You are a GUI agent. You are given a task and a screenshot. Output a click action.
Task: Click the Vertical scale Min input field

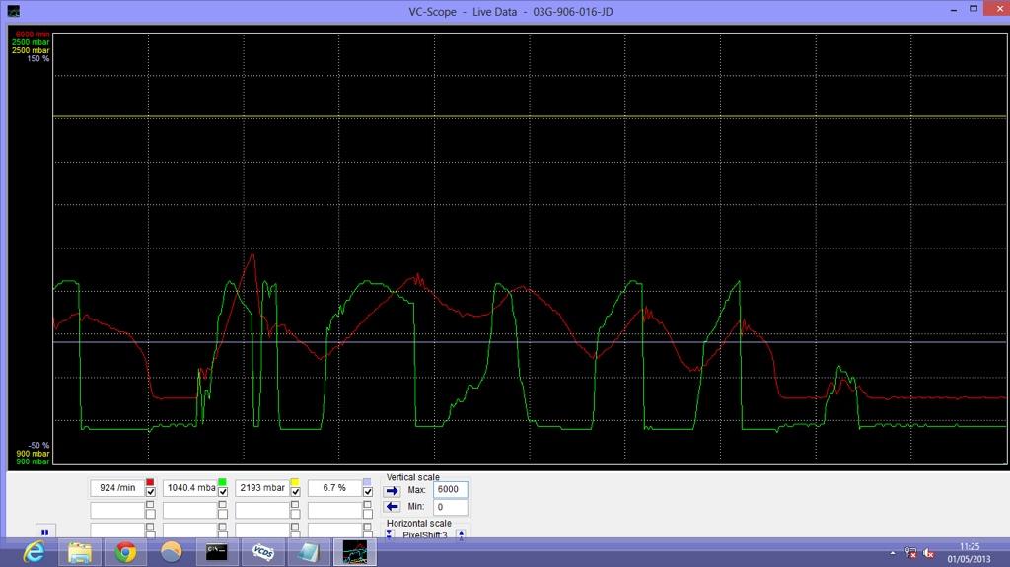[x=451, y=507]
